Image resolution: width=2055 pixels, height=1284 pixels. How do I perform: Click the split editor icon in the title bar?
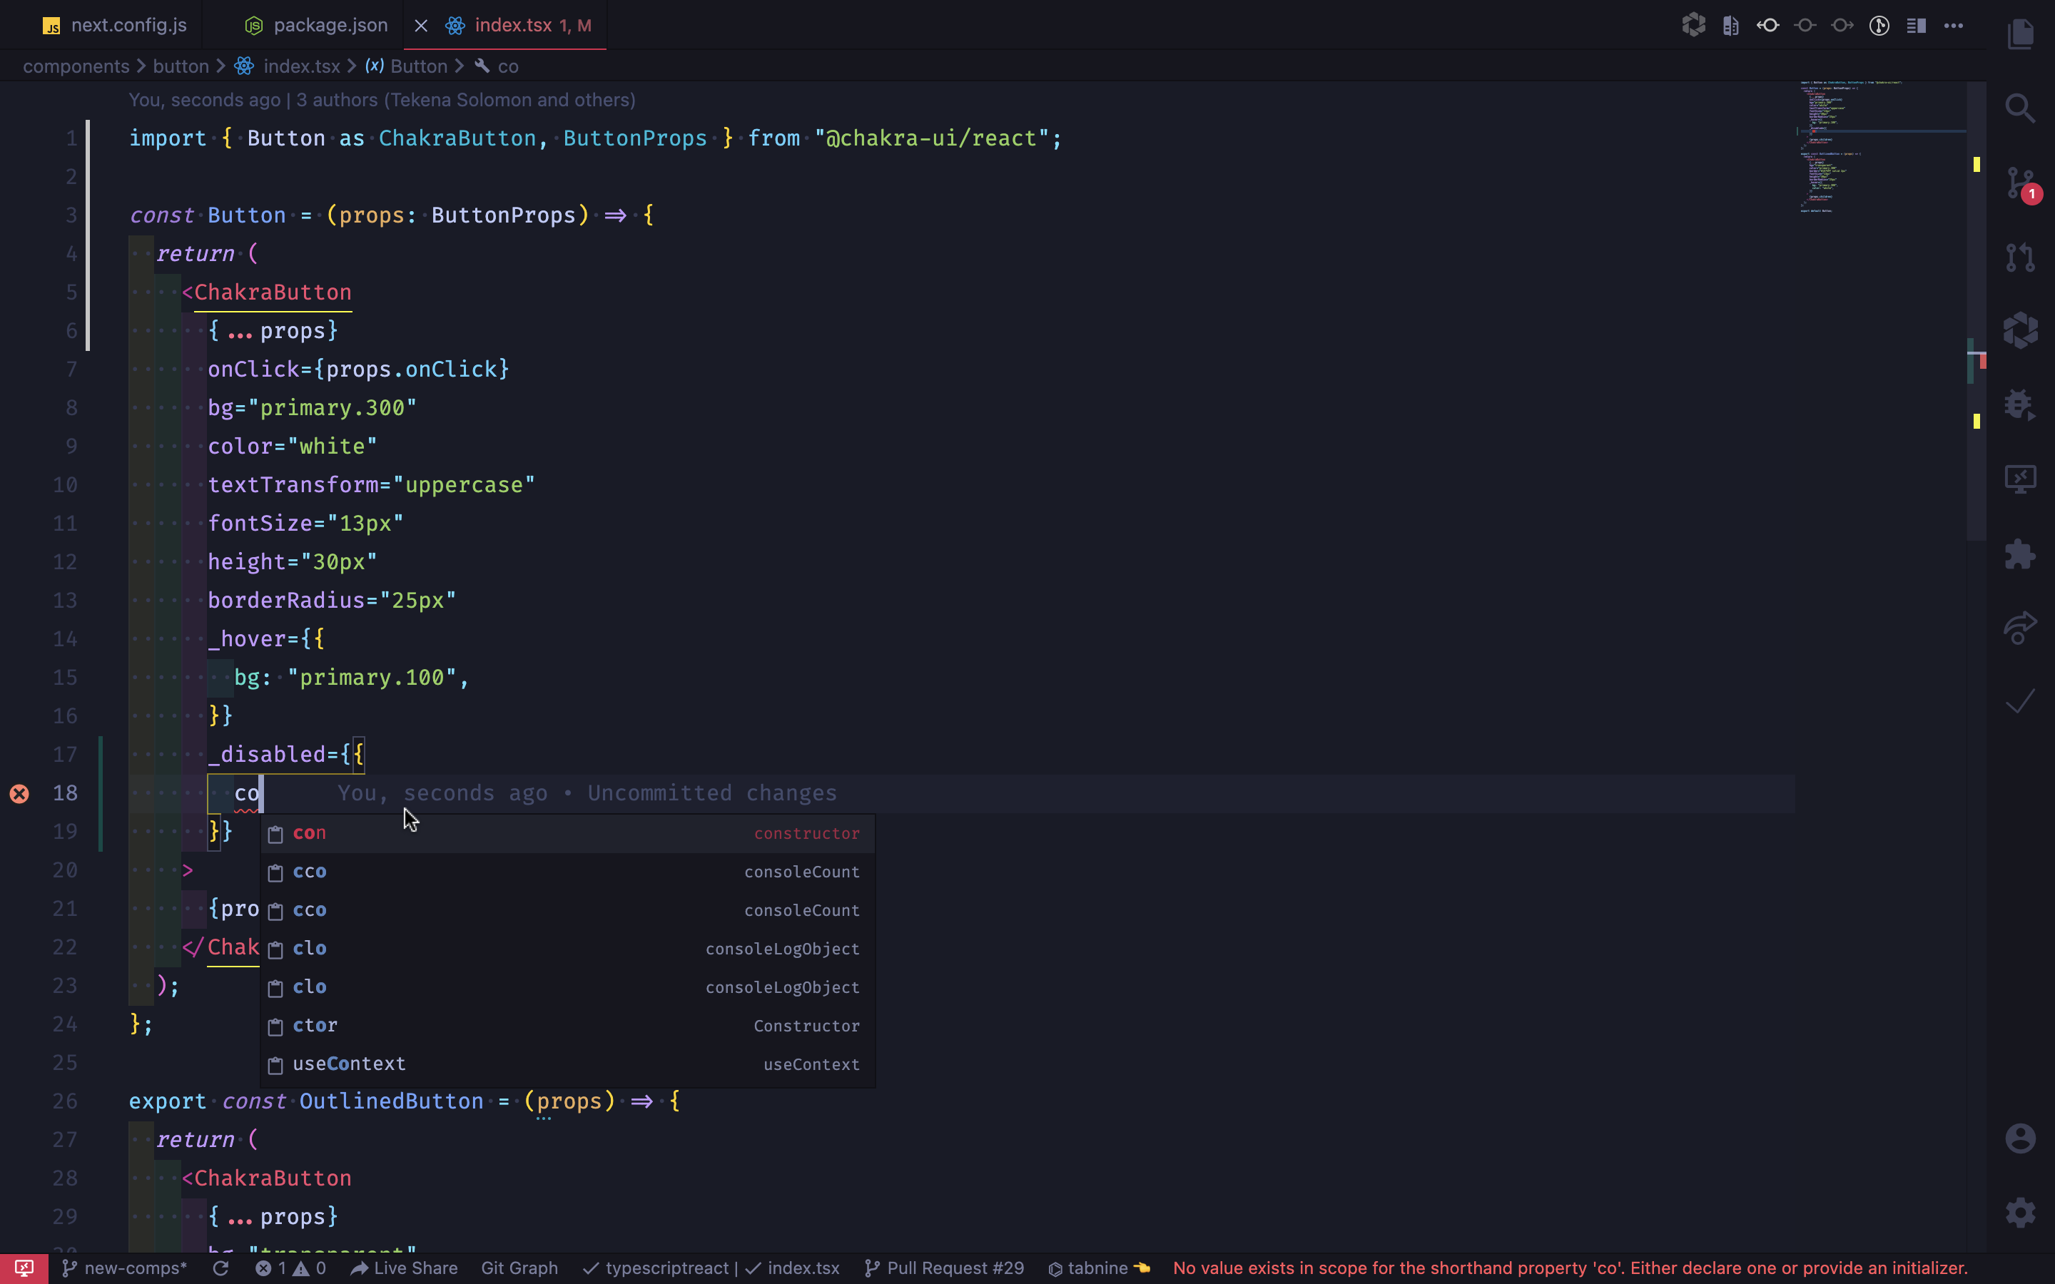tap(1916, 26)
